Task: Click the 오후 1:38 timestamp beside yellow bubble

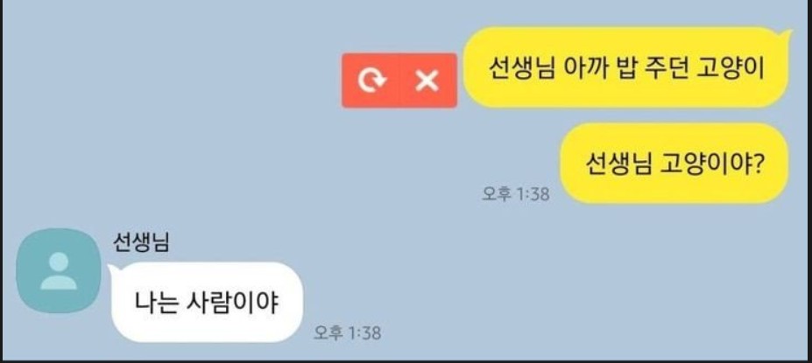Action: click(515, 194)
